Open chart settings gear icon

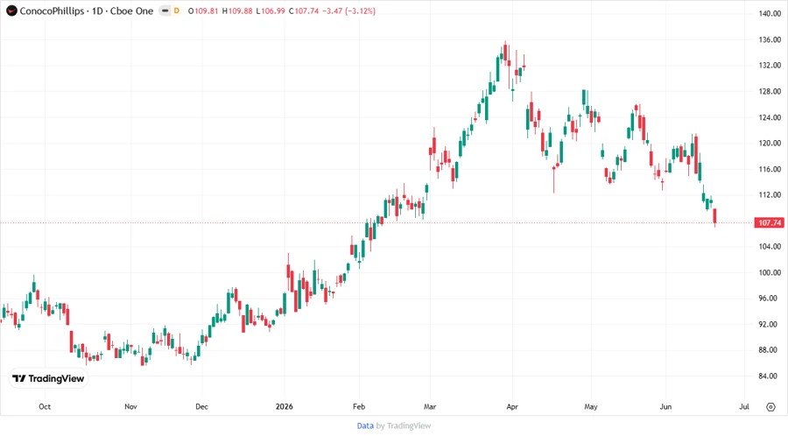click(x=770, y=407)
